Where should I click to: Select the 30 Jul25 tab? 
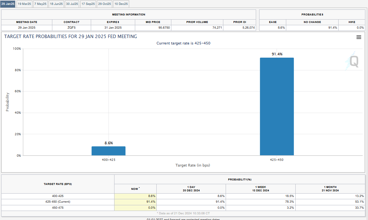(x=72, y=4)
